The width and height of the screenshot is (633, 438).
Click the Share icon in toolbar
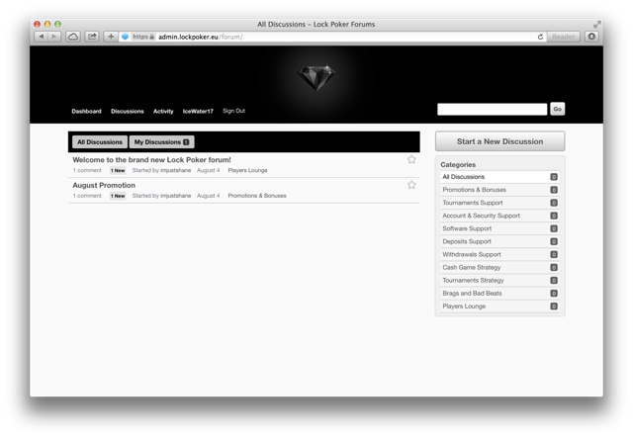92,37
